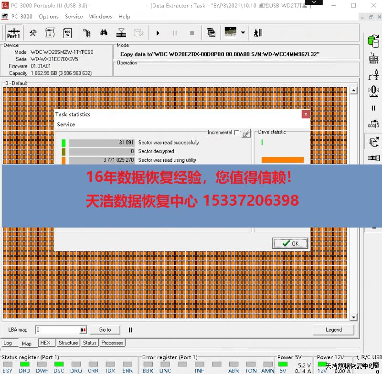Switch to the HEX tab
Screen dimensions: 382x374
tap(45, 343)
